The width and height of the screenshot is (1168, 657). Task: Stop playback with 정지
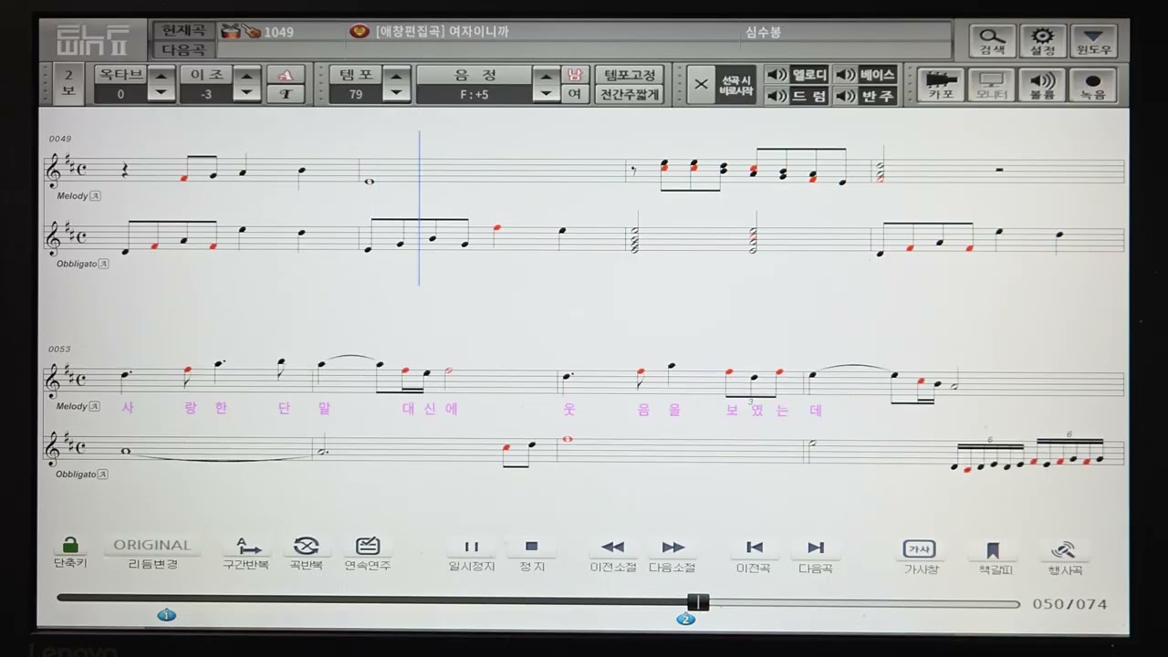pos(532,554)
